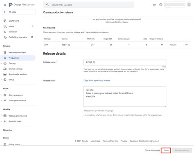Click the search magnifier icon
This screenshot has height=155, width=194.
pyautogui.click(x=47, y=5)
